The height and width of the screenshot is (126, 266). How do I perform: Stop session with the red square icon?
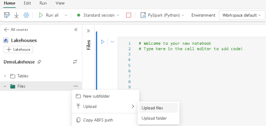128,15
